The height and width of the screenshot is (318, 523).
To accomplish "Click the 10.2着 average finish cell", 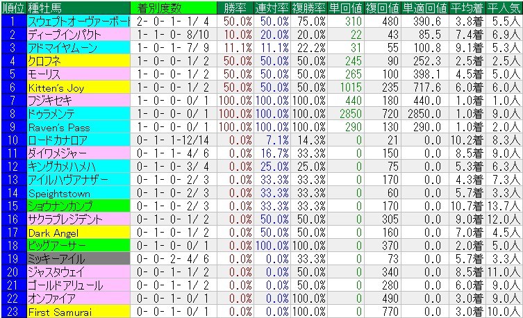I will [467, 140].
